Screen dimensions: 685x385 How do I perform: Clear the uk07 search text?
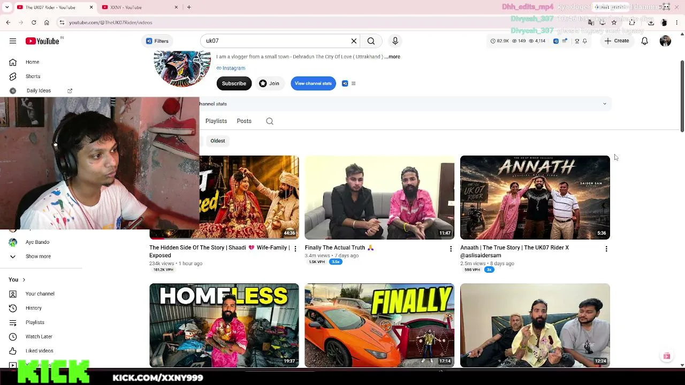click(354, 41)
